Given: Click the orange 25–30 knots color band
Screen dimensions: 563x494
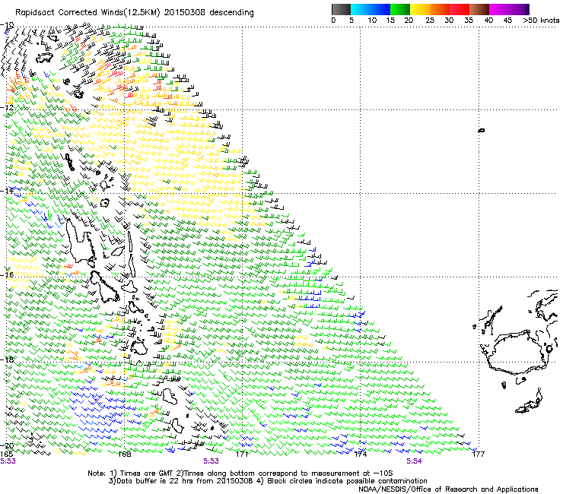Looking at the screenshot, I should pyautogui.click(x=440, y=9).
